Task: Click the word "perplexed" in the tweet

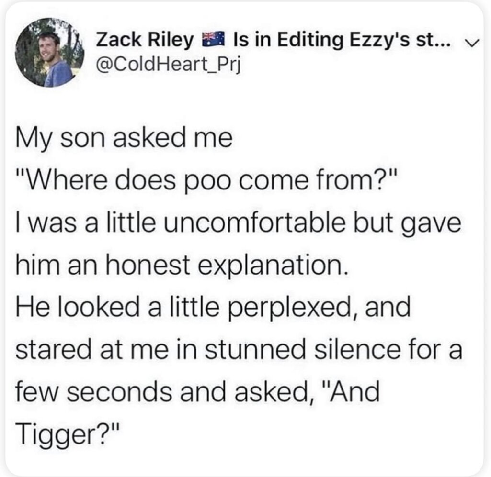Action: click(292, 308)
